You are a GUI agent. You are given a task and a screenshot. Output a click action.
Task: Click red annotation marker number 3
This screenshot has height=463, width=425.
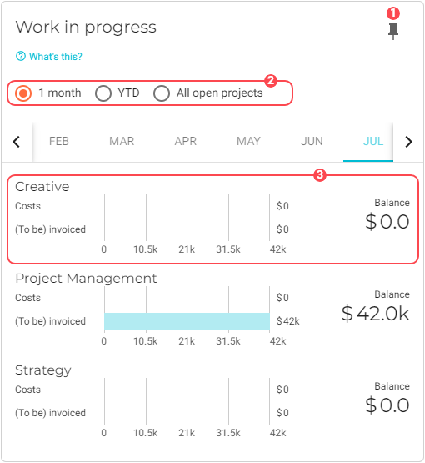(320, 175)
